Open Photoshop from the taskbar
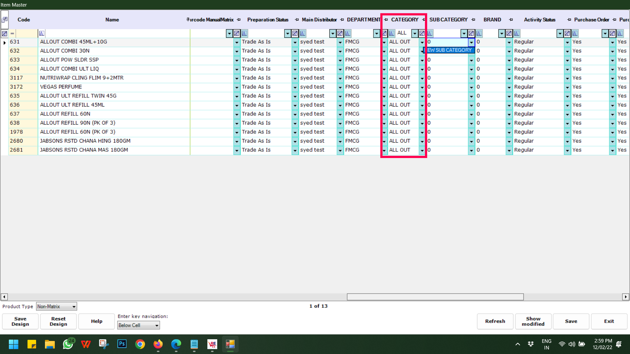 click(x=122, y=344)
